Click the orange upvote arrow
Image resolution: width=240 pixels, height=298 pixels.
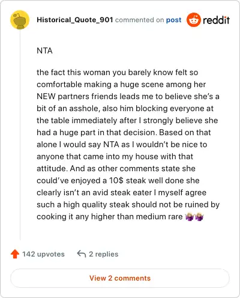[15, 254]
